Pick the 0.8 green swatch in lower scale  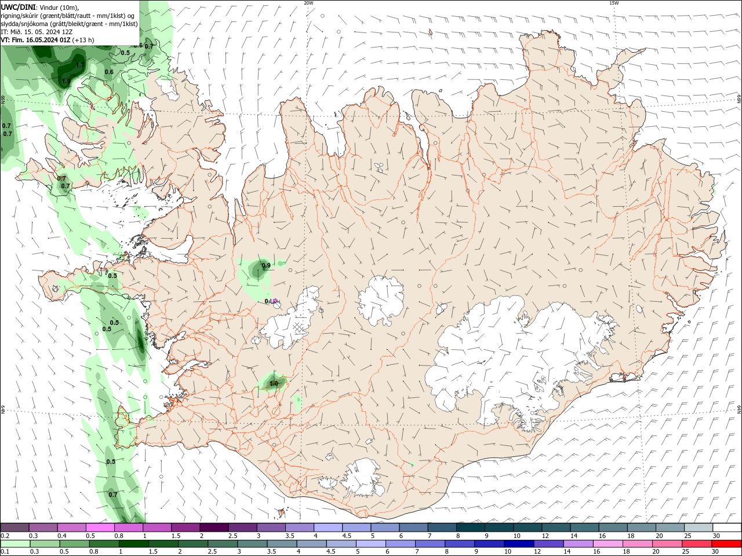[x=104, y=544]
